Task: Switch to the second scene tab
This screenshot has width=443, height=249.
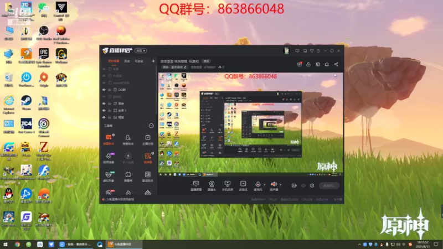Action: (127, 61)
